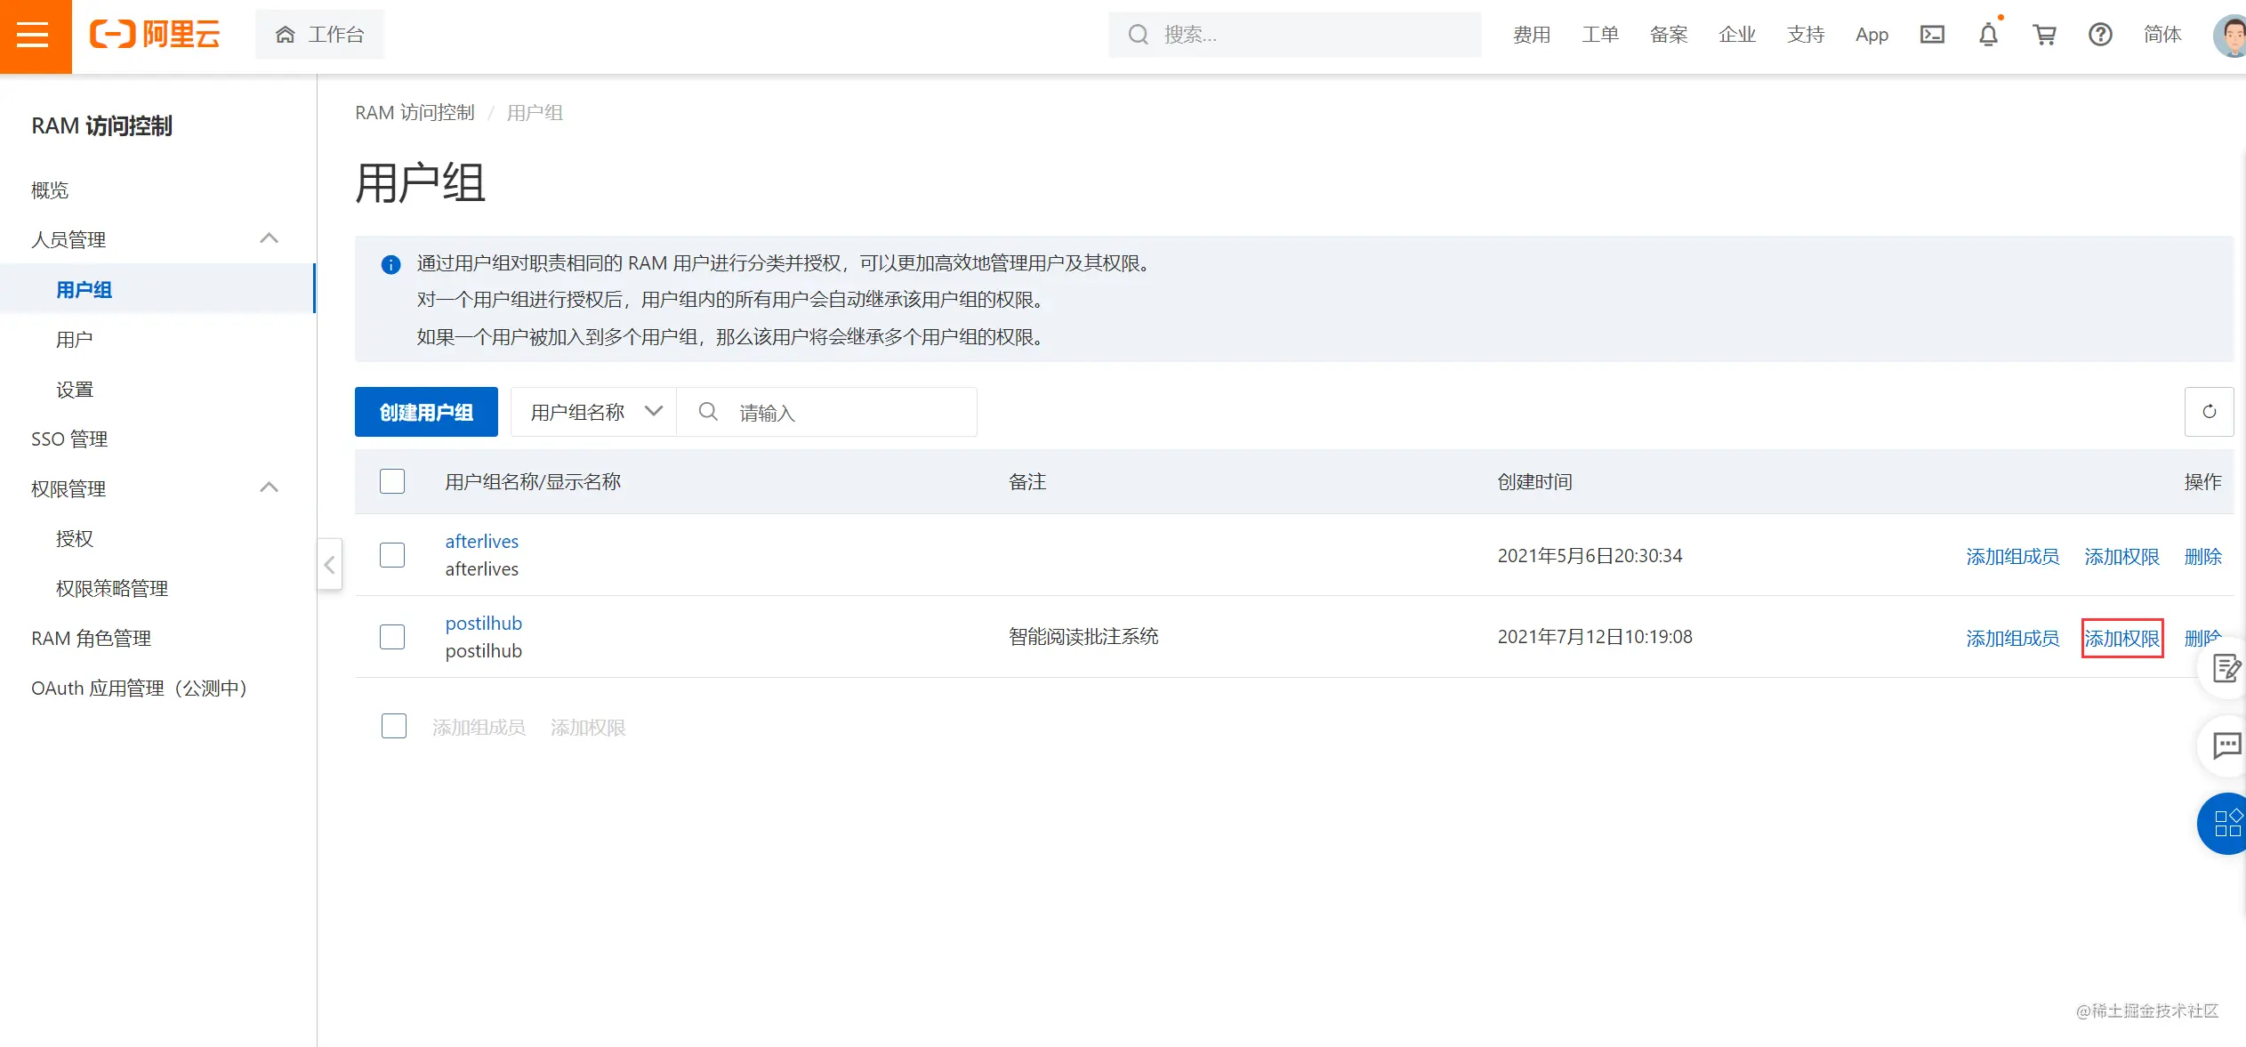Click the 智能阅读批注系统 remark cell
Viewport: 2246px width, 1047px height.
[1083, 636]
